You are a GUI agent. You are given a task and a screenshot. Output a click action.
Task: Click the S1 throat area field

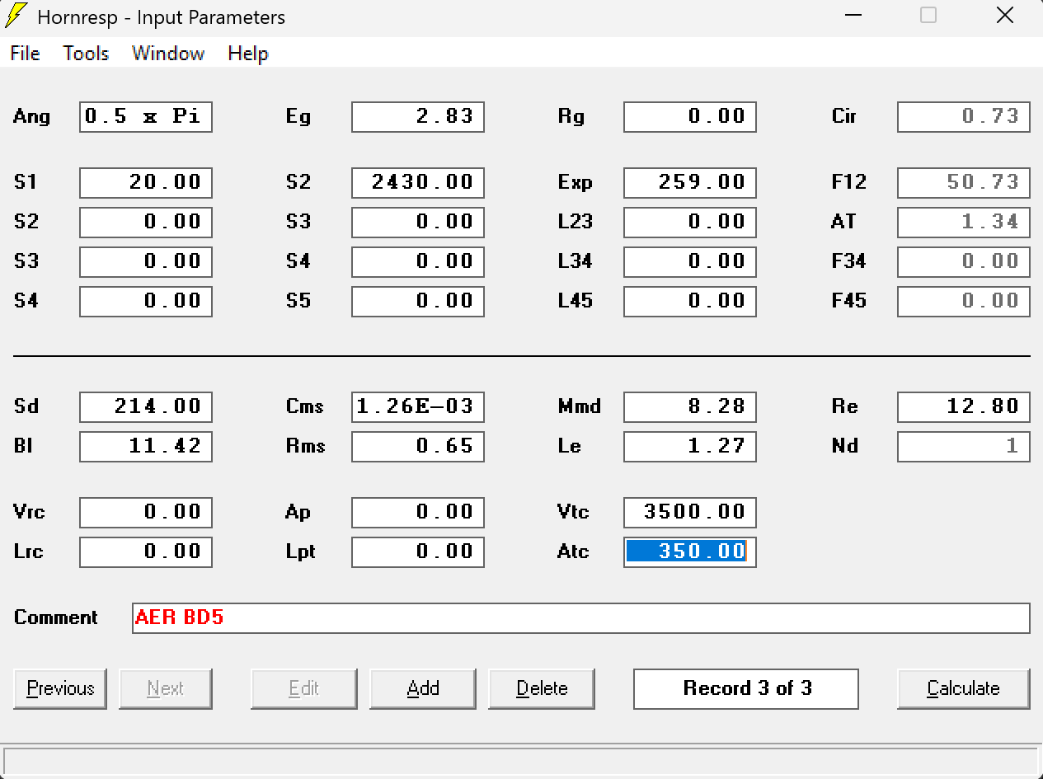pos(146,183)
